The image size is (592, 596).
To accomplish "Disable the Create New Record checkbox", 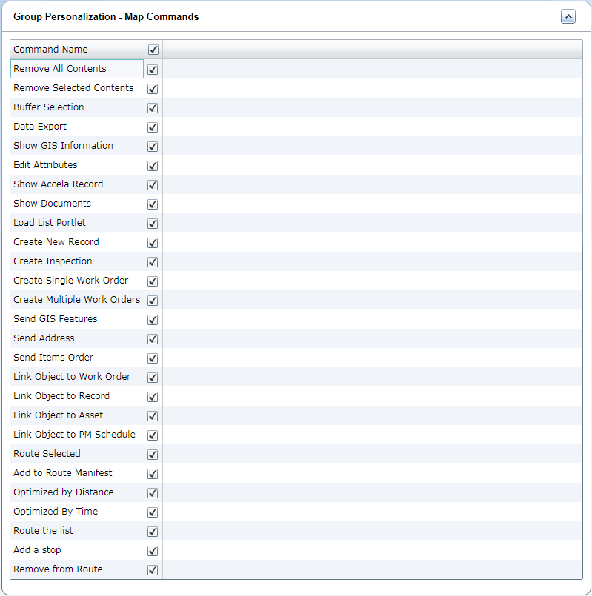I will point(153,243).
